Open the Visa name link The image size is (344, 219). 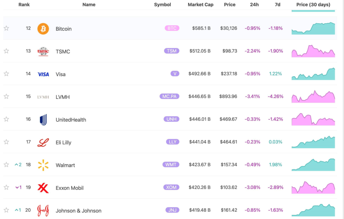click(60, 74)
